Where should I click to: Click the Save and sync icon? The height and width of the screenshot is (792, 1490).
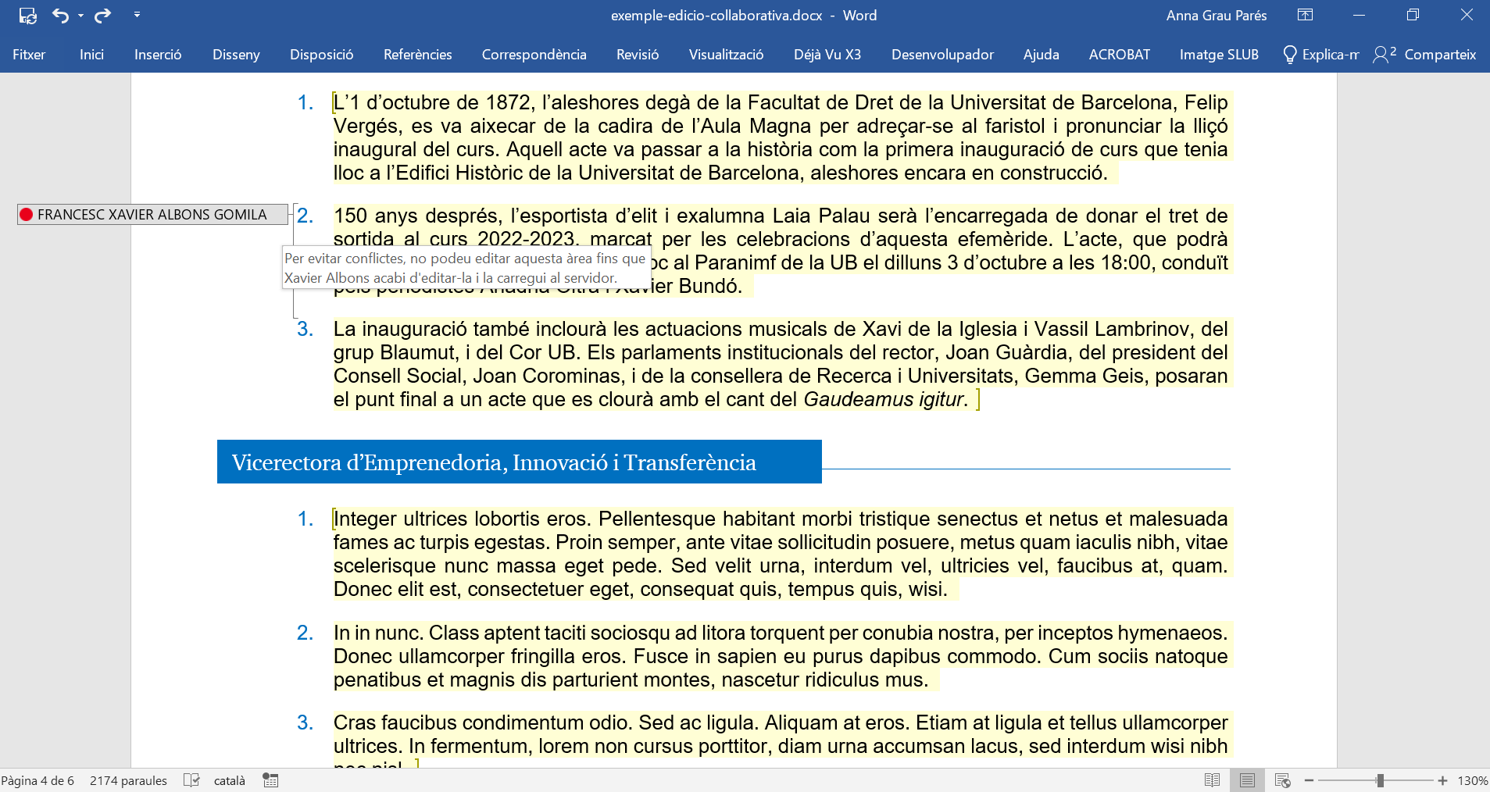pyautogui.click(x=28, y=16)
